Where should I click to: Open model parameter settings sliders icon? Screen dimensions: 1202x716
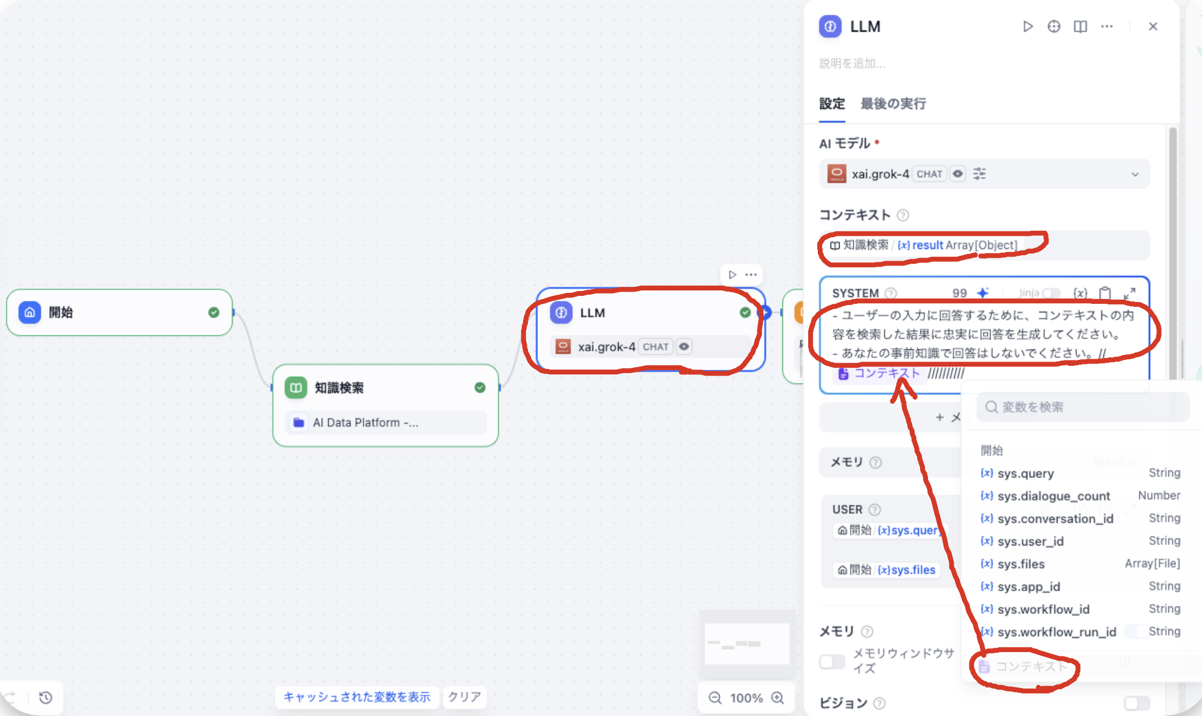coord(979,174)
